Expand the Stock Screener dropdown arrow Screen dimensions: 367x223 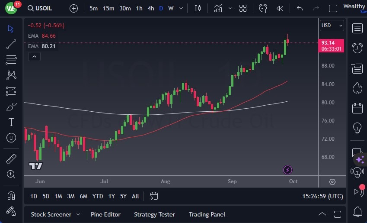78,214
